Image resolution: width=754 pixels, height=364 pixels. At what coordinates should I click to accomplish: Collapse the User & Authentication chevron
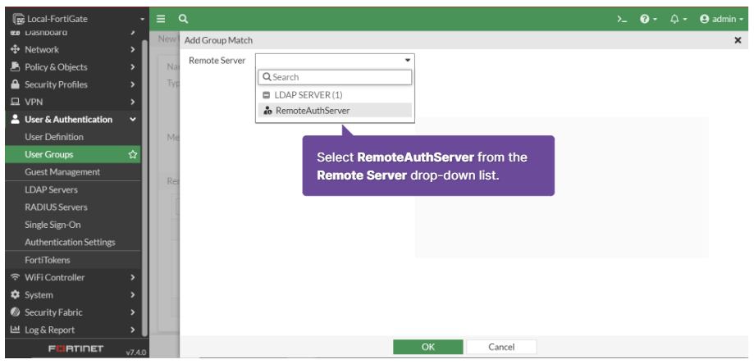(133, 120)
